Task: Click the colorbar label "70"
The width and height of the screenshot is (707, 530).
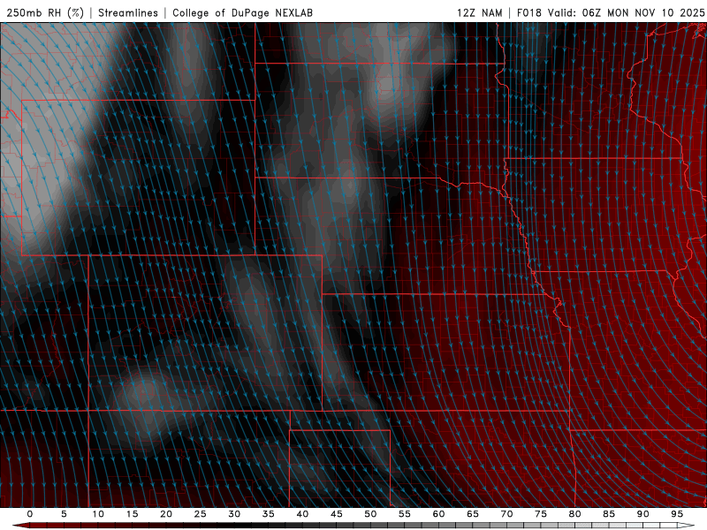Action: click(506, 514)
